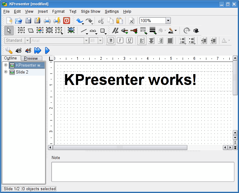Open the Slide Show menu
The height and width of the screenshot is (193, 239).
tap(91, 12)
